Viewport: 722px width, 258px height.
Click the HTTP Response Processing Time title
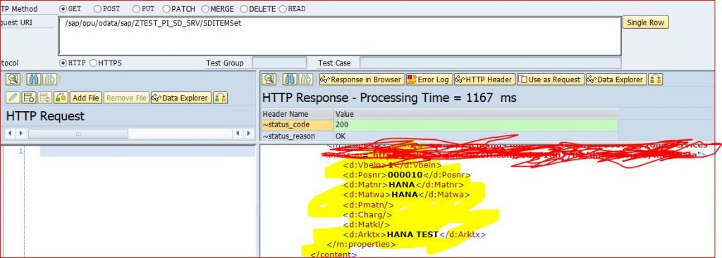pyautogui.click(x=389, y=98)
